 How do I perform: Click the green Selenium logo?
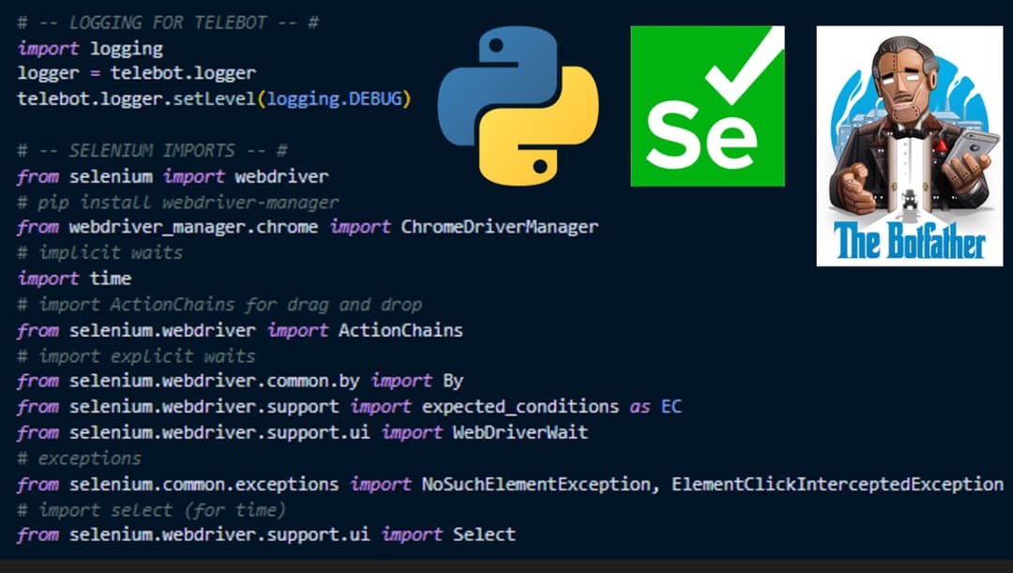coord(707,105)
